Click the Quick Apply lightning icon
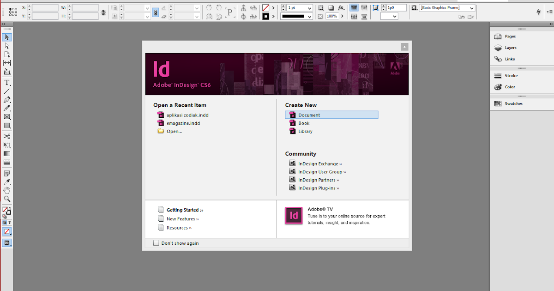The width and height of the screenshot is (554, 291). pyautogui.click(x=538, y=12)
